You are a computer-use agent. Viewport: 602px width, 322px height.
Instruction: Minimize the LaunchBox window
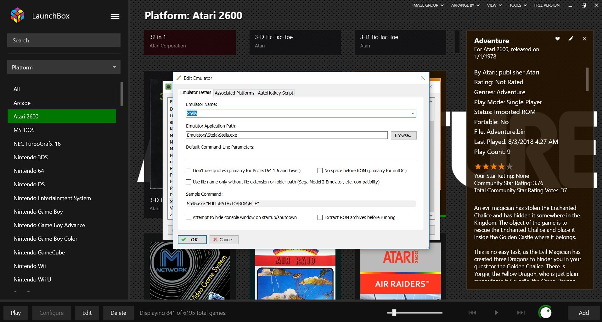tap(570, 5)
